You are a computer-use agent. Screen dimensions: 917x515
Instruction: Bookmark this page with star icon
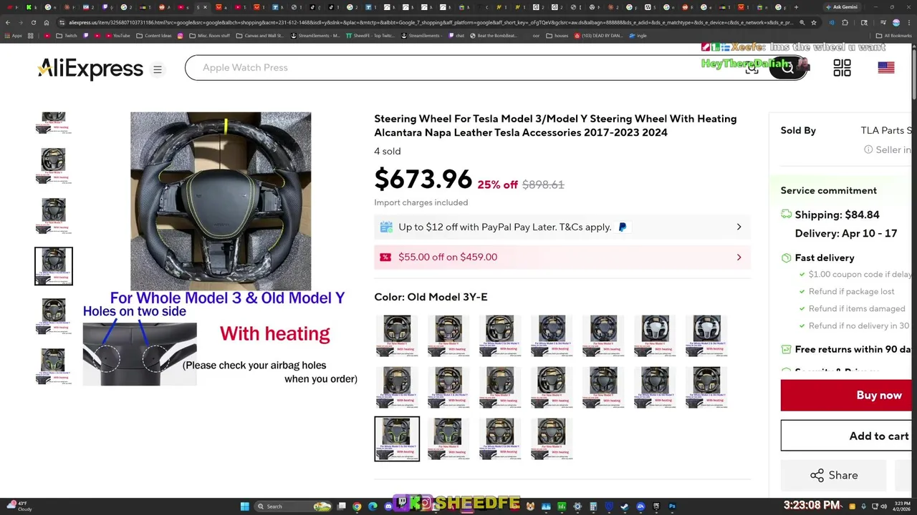click(x=813, y=22)
